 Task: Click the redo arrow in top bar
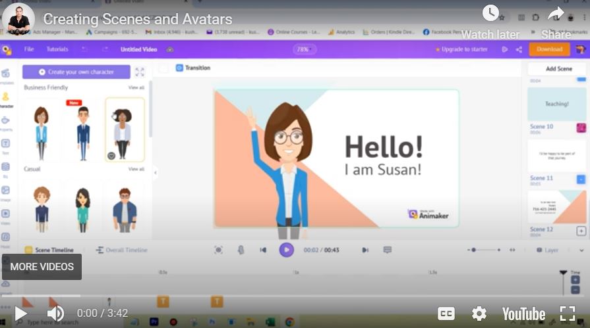(105, 49)
